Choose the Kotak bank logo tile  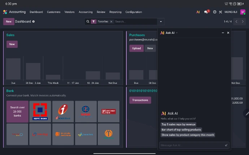86,111
